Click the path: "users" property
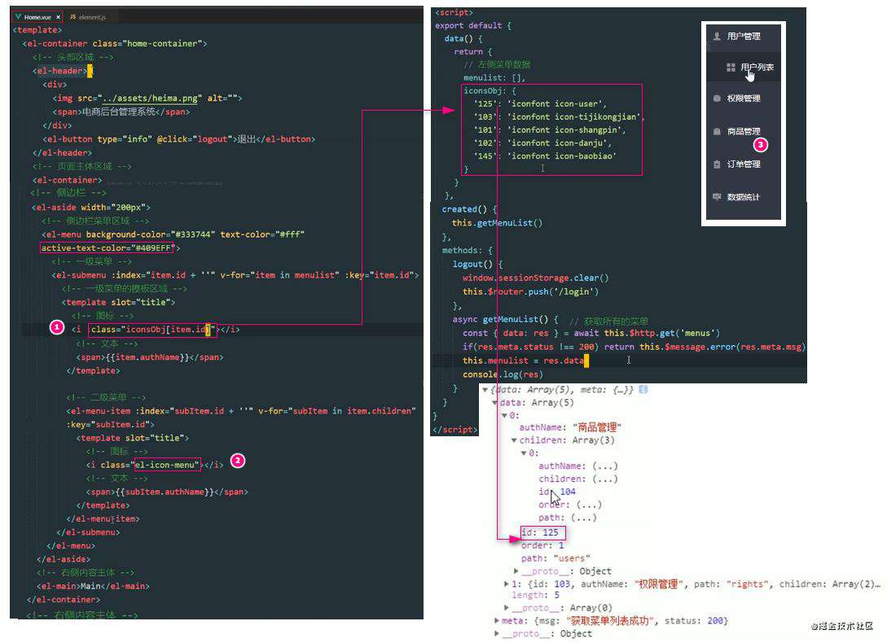This screenshot has width=887, height=643. click(556, 558)
